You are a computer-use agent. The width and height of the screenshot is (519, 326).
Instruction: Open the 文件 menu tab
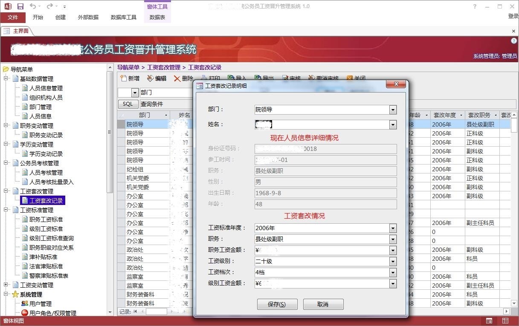coord(13,17)
